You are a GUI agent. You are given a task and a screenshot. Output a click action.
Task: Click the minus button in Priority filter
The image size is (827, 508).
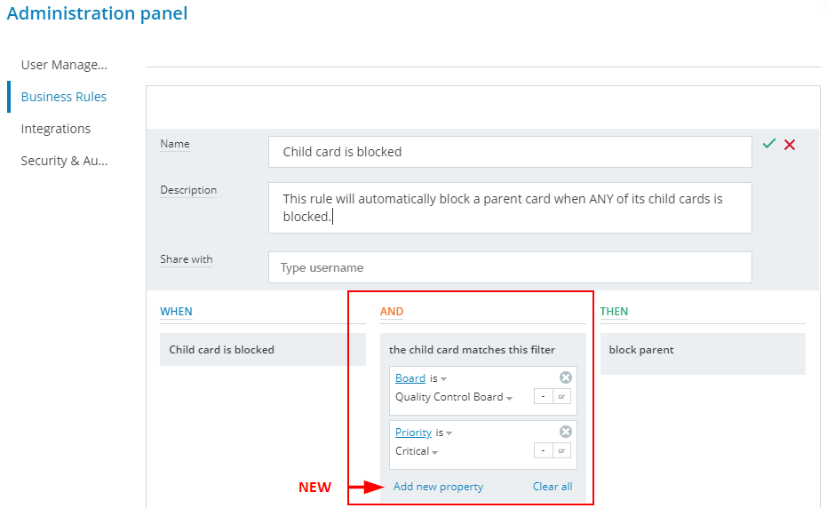pyautogui.click(x=543, y=451)
